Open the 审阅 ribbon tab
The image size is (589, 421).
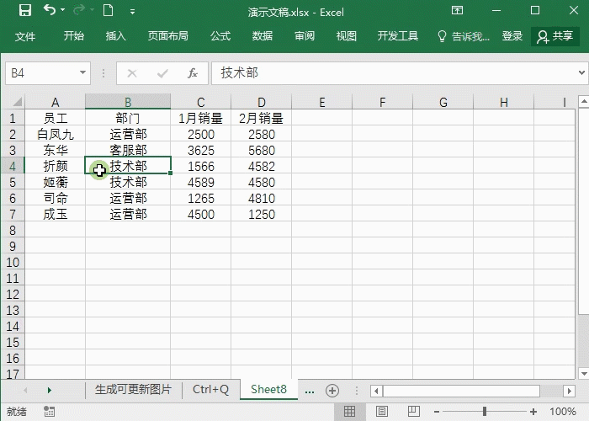(305, 36)
